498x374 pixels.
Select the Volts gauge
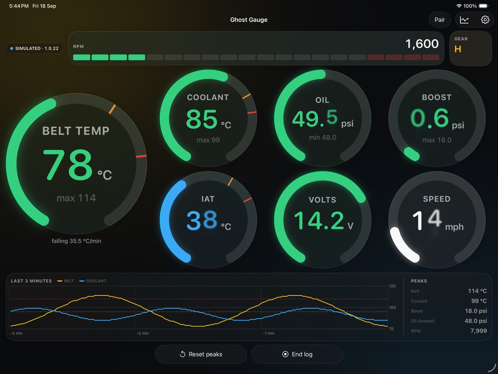click(322, 220)
